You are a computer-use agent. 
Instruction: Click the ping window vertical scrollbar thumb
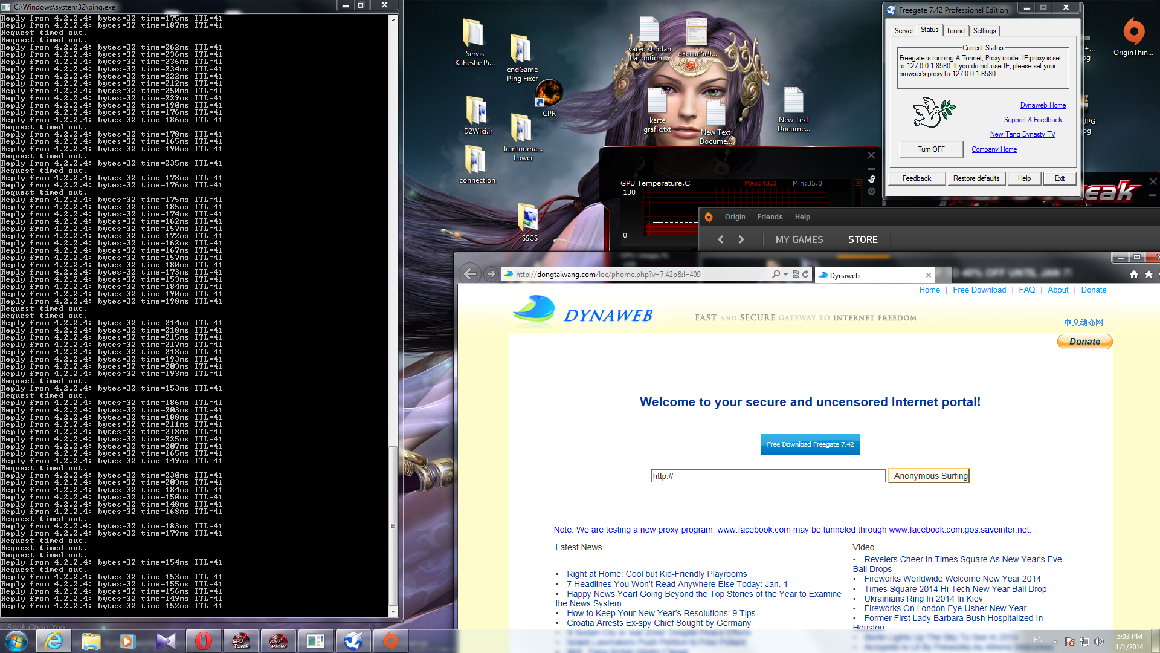click(x=393, y=525)
